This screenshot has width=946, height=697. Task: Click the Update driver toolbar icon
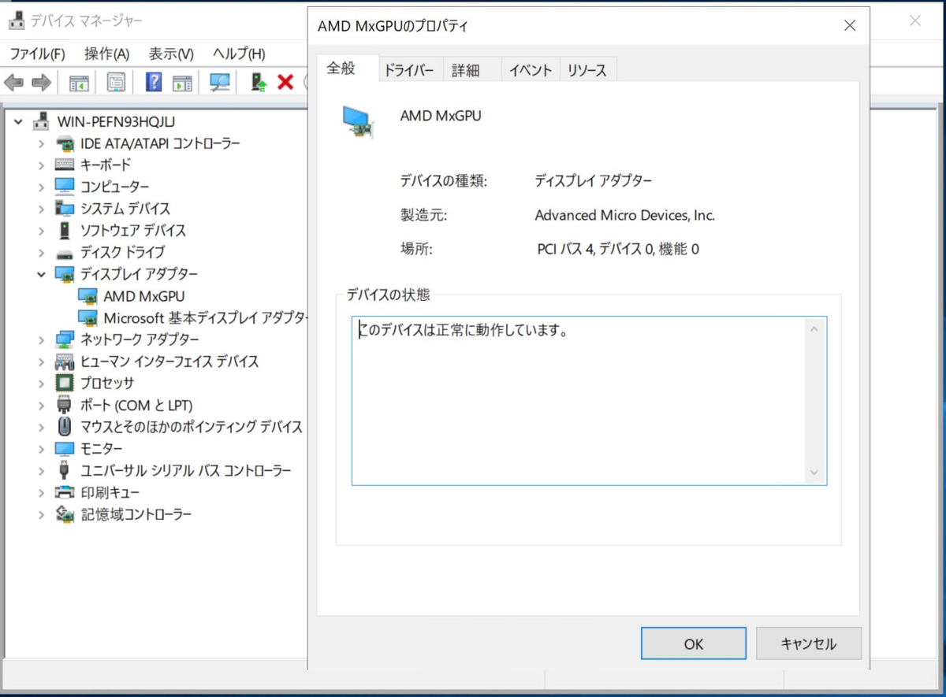(x=256, y=82)
